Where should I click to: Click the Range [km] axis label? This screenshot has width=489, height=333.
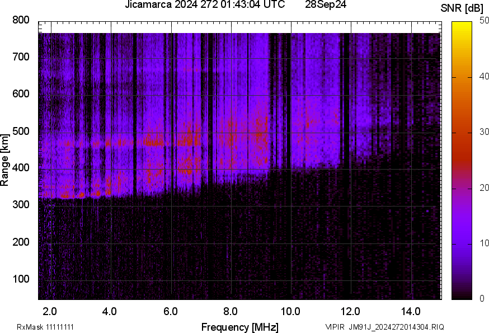tap(5, 160)
